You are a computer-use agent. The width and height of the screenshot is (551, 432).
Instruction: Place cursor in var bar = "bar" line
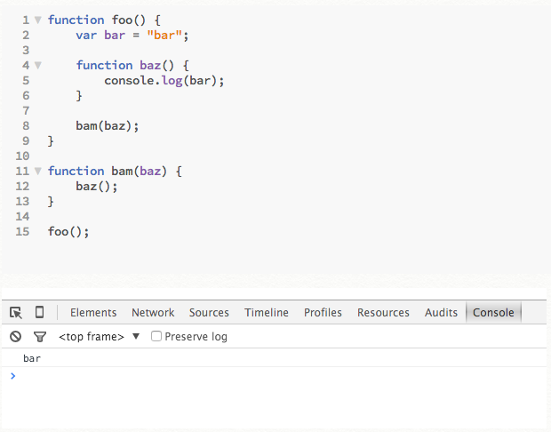pyautogui.click(x=132, y=36)
